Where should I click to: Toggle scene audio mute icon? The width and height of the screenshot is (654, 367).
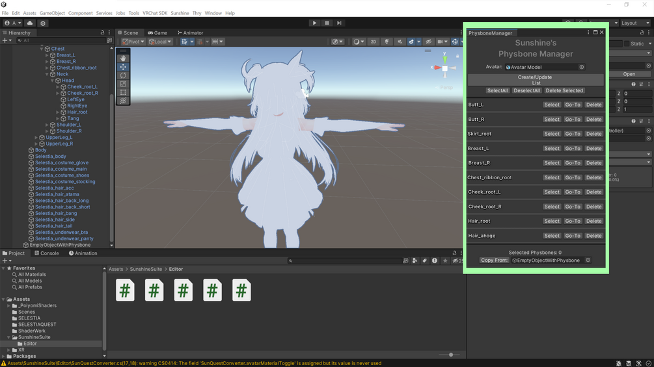400,42
